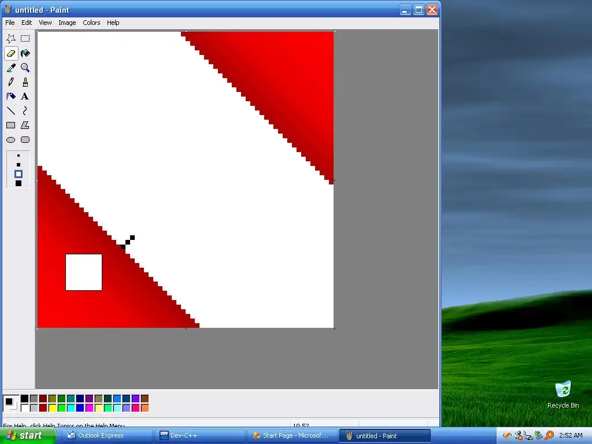Choose the brown palette color
This screenshot has height=444, width=592.
click(x=145, y=399)
